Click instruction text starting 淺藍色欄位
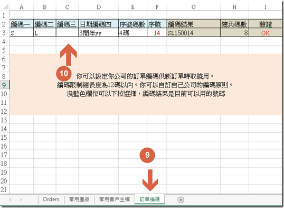 point(146,94)
